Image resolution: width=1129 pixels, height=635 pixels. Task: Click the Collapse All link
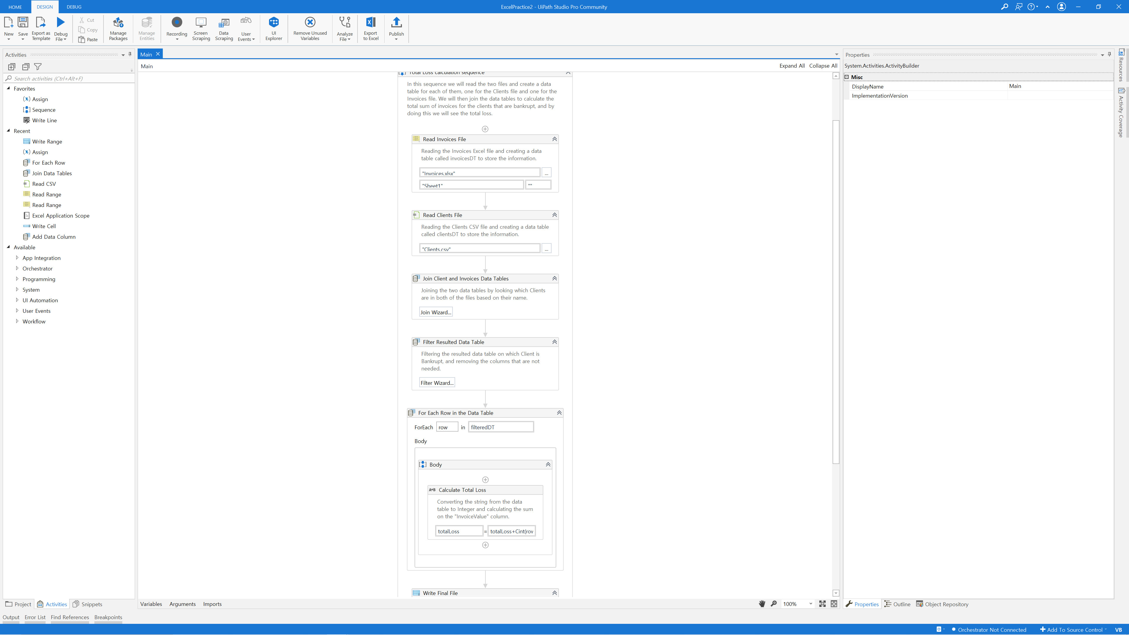823,66
